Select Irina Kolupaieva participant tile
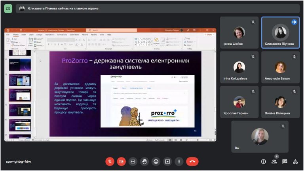304x171 pixels. pos(239,67)
